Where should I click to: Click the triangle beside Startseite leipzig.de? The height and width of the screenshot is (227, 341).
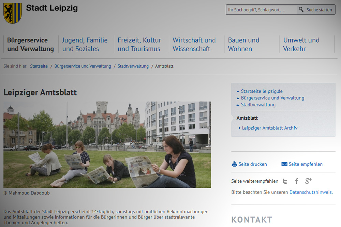(238, 91)
